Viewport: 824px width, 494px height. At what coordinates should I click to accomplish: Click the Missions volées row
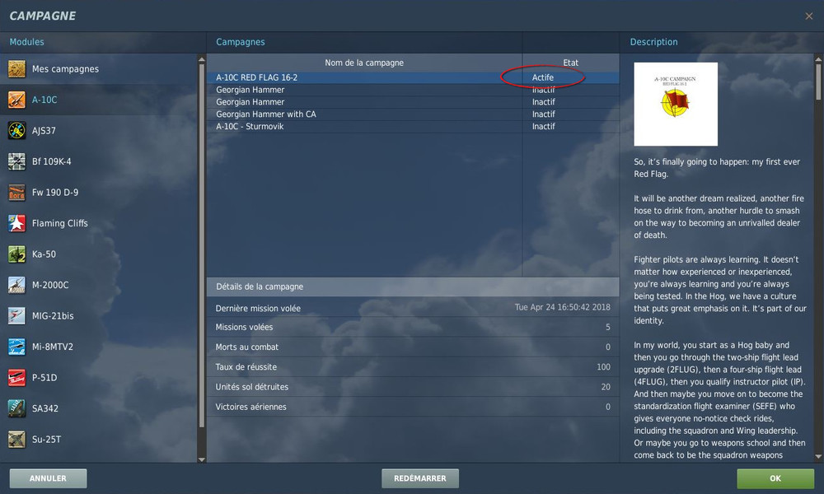click(x=413, y=327)
